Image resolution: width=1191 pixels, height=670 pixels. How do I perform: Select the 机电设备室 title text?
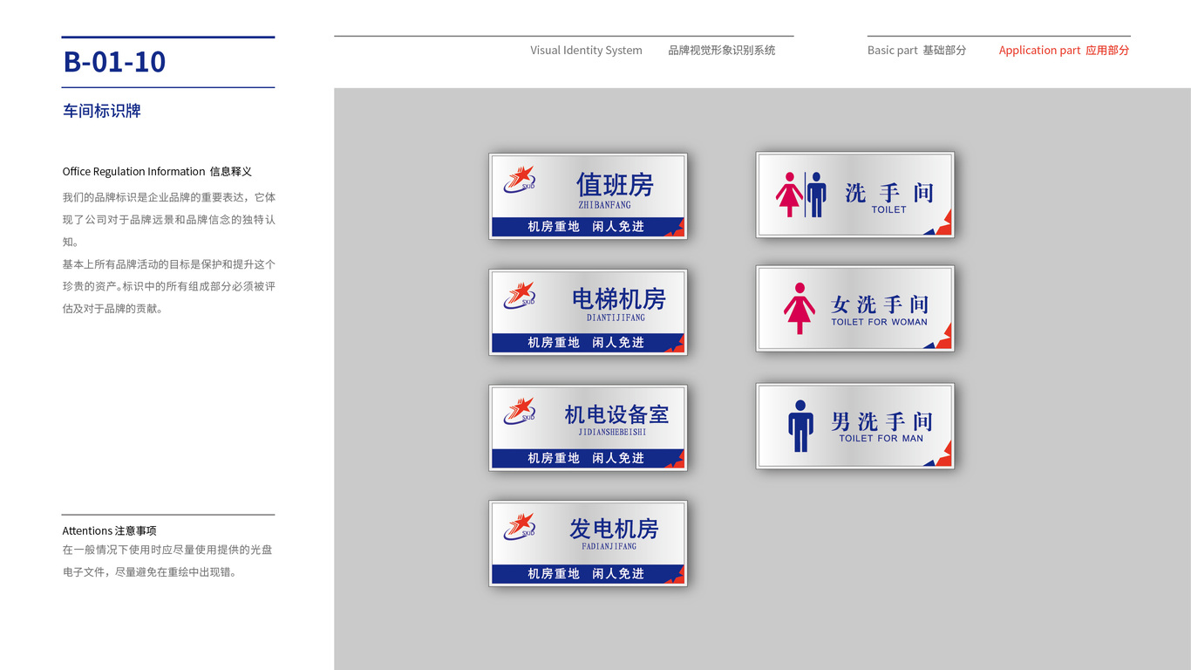click(x=616, y=414)
